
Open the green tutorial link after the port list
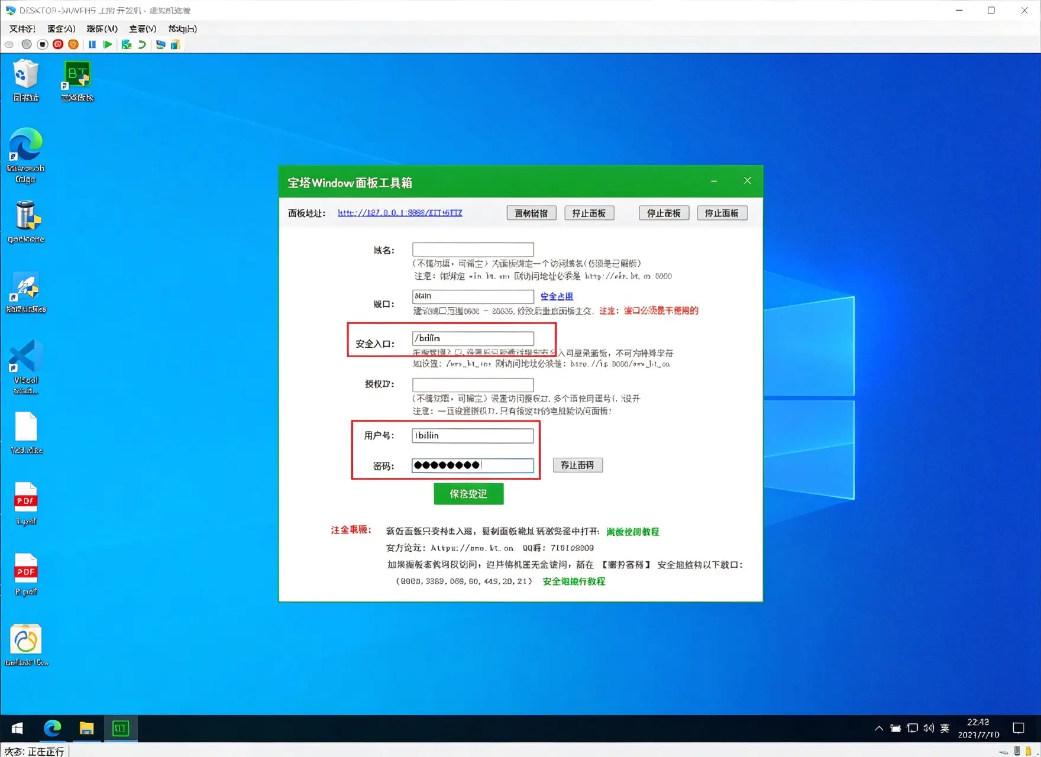[x=574, y=581]
